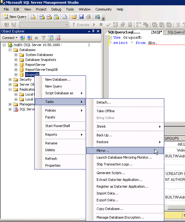Switch to the SQLQuery2 tab
This screenshot has width=185, height=222.
[175, 32]
